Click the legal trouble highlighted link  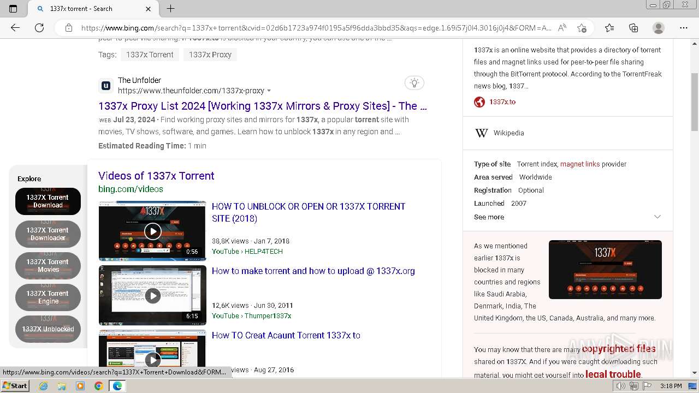[613, 374]
